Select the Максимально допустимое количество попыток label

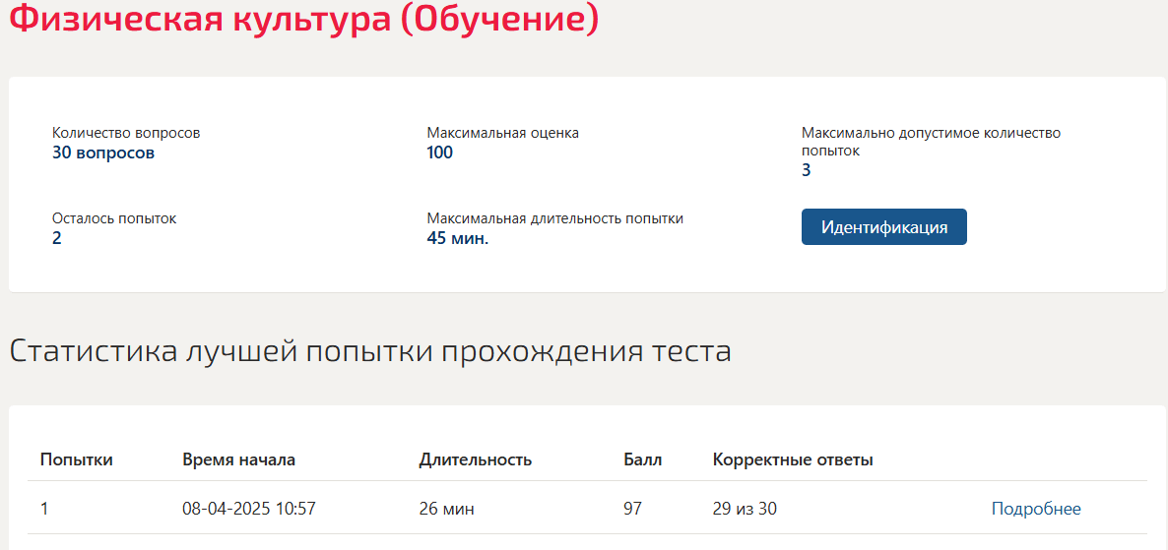(x=931, y=142)
